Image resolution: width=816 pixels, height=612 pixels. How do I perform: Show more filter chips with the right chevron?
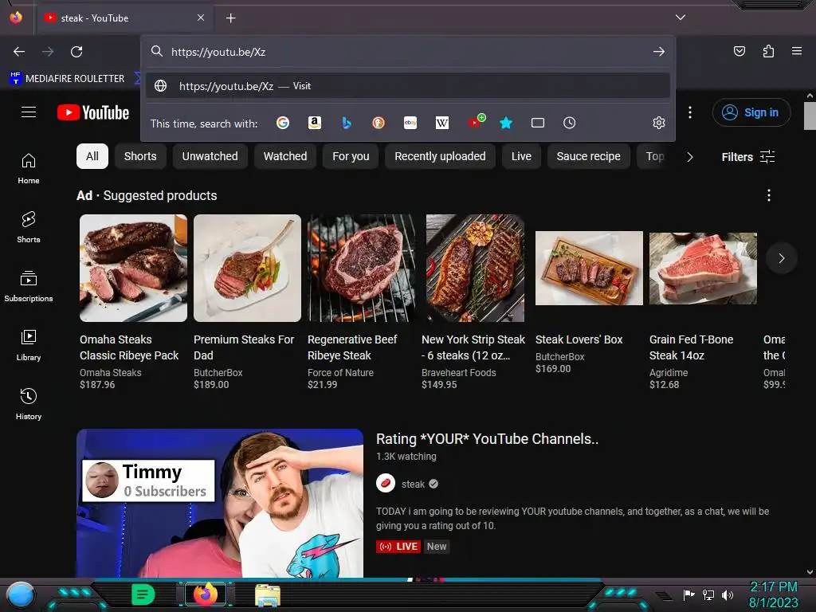click(690, 157)
